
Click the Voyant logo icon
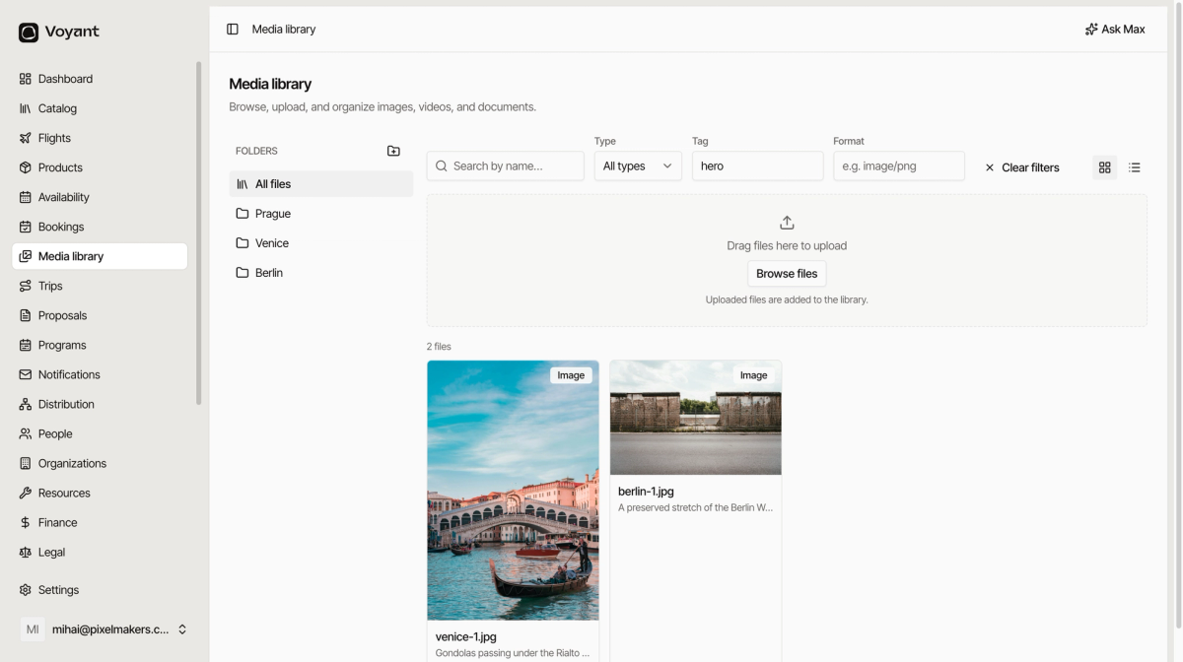tap(29, 33)
